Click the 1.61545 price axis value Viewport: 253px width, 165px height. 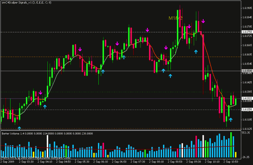point(247,64)
